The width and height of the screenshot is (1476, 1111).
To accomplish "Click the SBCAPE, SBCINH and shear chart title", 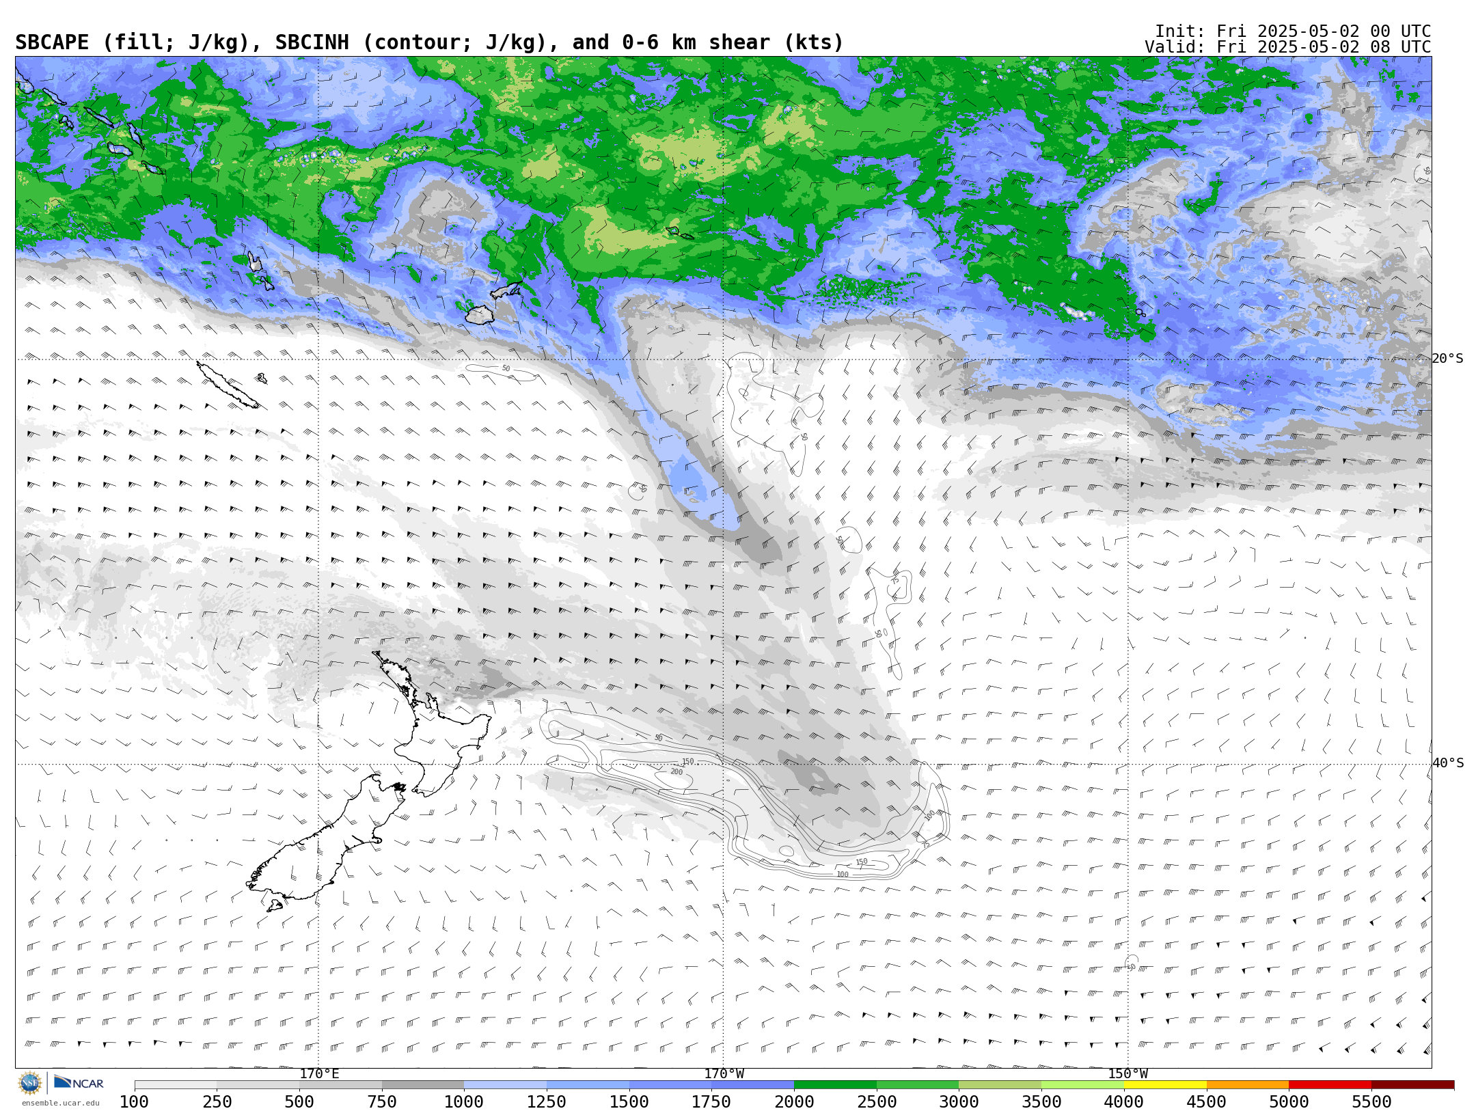I will pyautogui.click(x=429, y=43).
